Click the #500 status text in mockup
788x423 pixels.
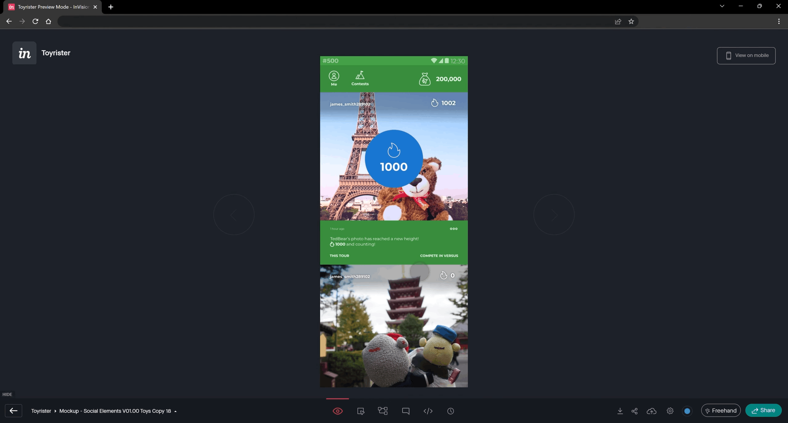tap(330, 61)
